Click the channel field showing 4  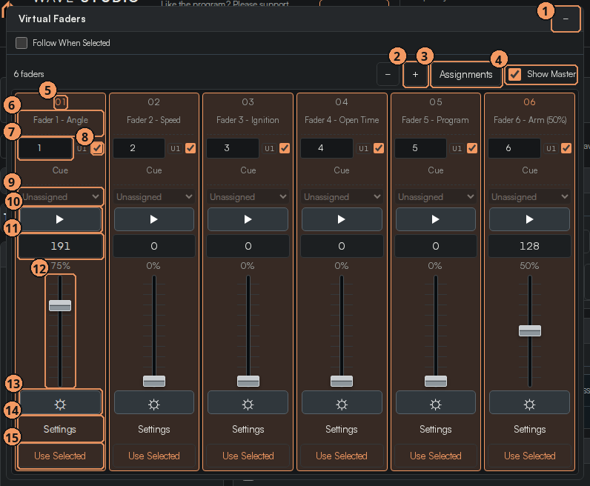(x=327, y=148)
